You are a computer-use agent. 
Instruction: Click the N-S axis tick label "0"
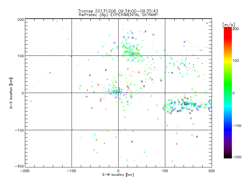(x=23, y=93)
